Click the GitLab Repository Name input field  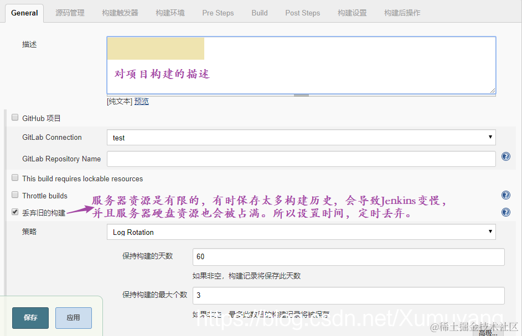click(301, 159)
